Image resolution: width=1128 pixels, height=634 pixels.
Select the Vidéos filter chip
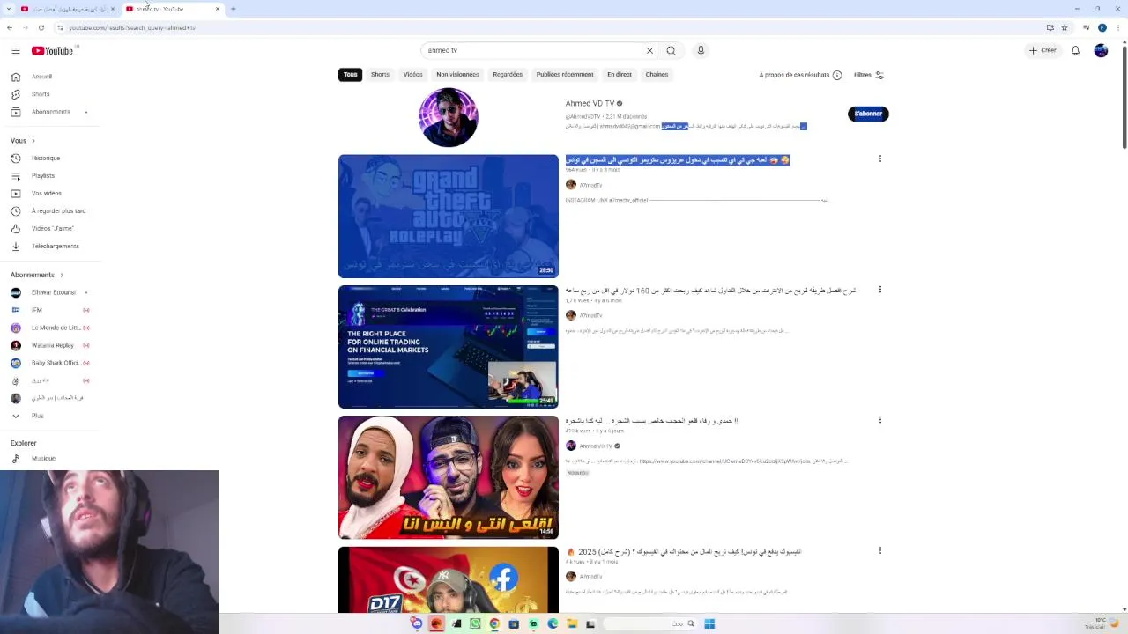pos(412,75)
